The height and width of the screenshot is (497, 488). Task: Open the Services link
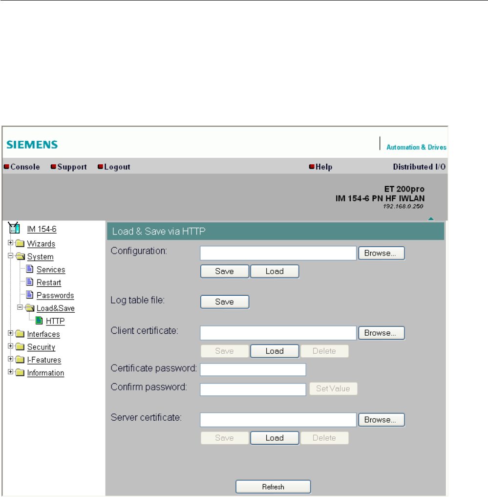pyautogui.click(x=51, y=269)
